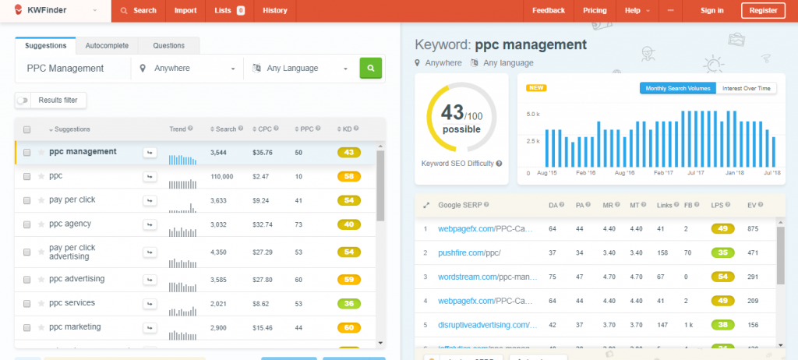Click the KD 43 badge for ppc management

349,152
